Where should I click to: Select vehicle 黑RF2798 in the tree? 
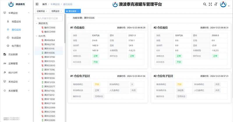click(x=49, y=57)
